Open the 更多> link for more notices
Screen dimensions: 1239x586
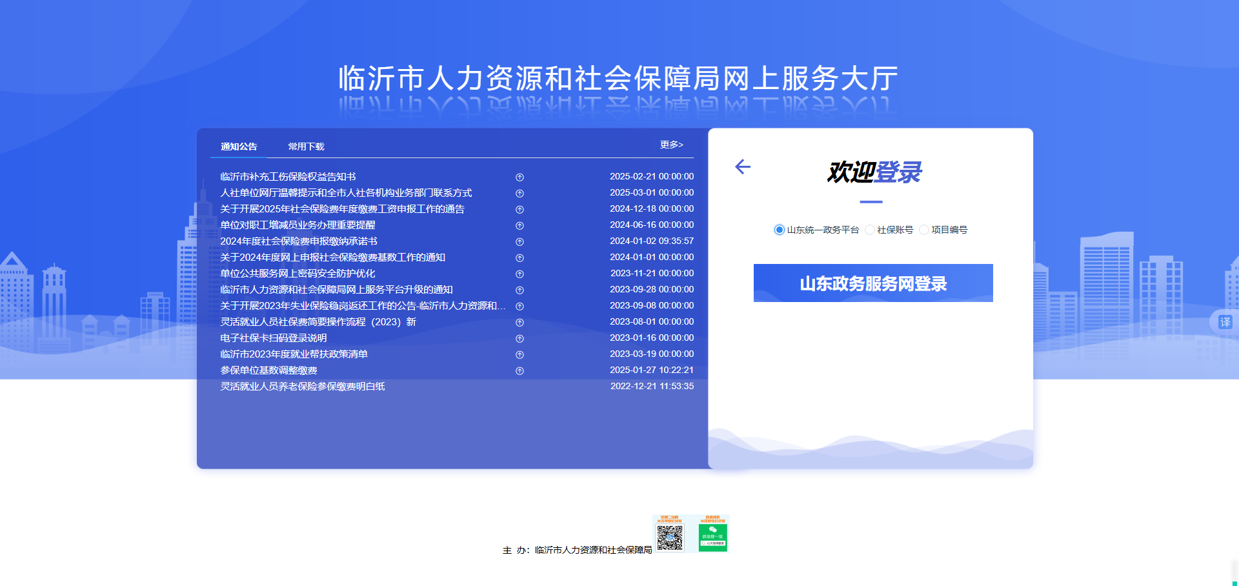pyautogui.click(x=671, y=145)
